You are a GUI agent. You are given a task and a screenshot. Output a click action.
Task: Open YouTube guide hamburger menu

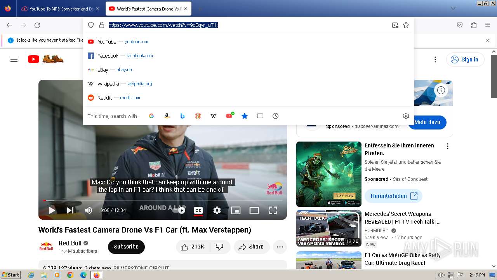[14, 59]
